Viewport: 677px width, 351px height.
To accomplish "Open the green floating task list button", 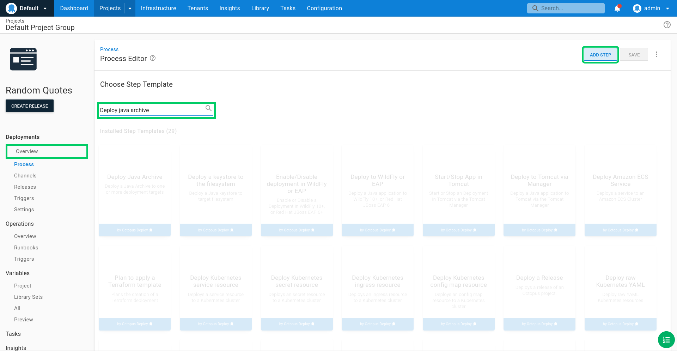I will click(x=666, y=340).
